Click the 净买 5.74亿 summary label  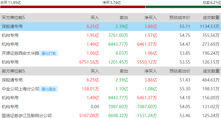tap(111, 3)
